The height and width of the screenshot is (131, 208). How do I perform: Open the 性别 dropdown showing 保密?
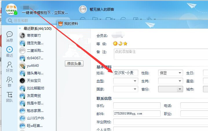[171, 73]
